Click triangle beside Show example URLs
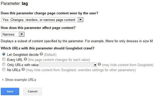Screen dimensions: 154x97 [3, 80]
